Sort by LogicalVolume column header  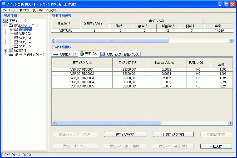click(167, 63)
